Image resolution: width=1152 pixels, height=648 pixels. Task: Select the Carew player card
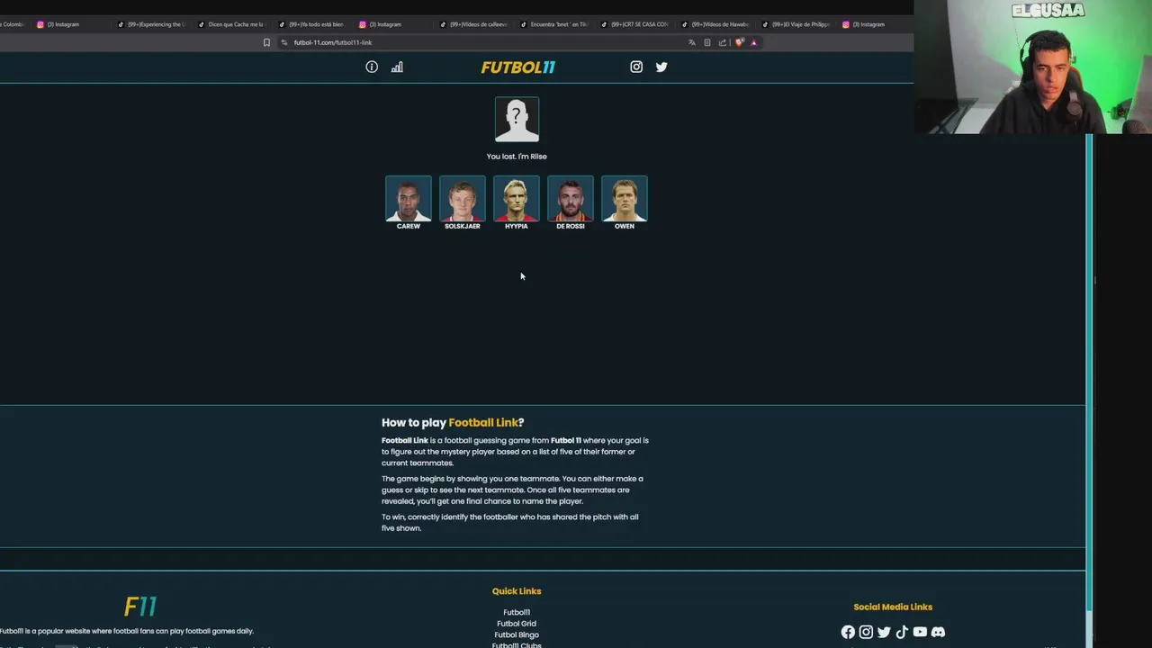pyautogui.click(x=409, y=202)
